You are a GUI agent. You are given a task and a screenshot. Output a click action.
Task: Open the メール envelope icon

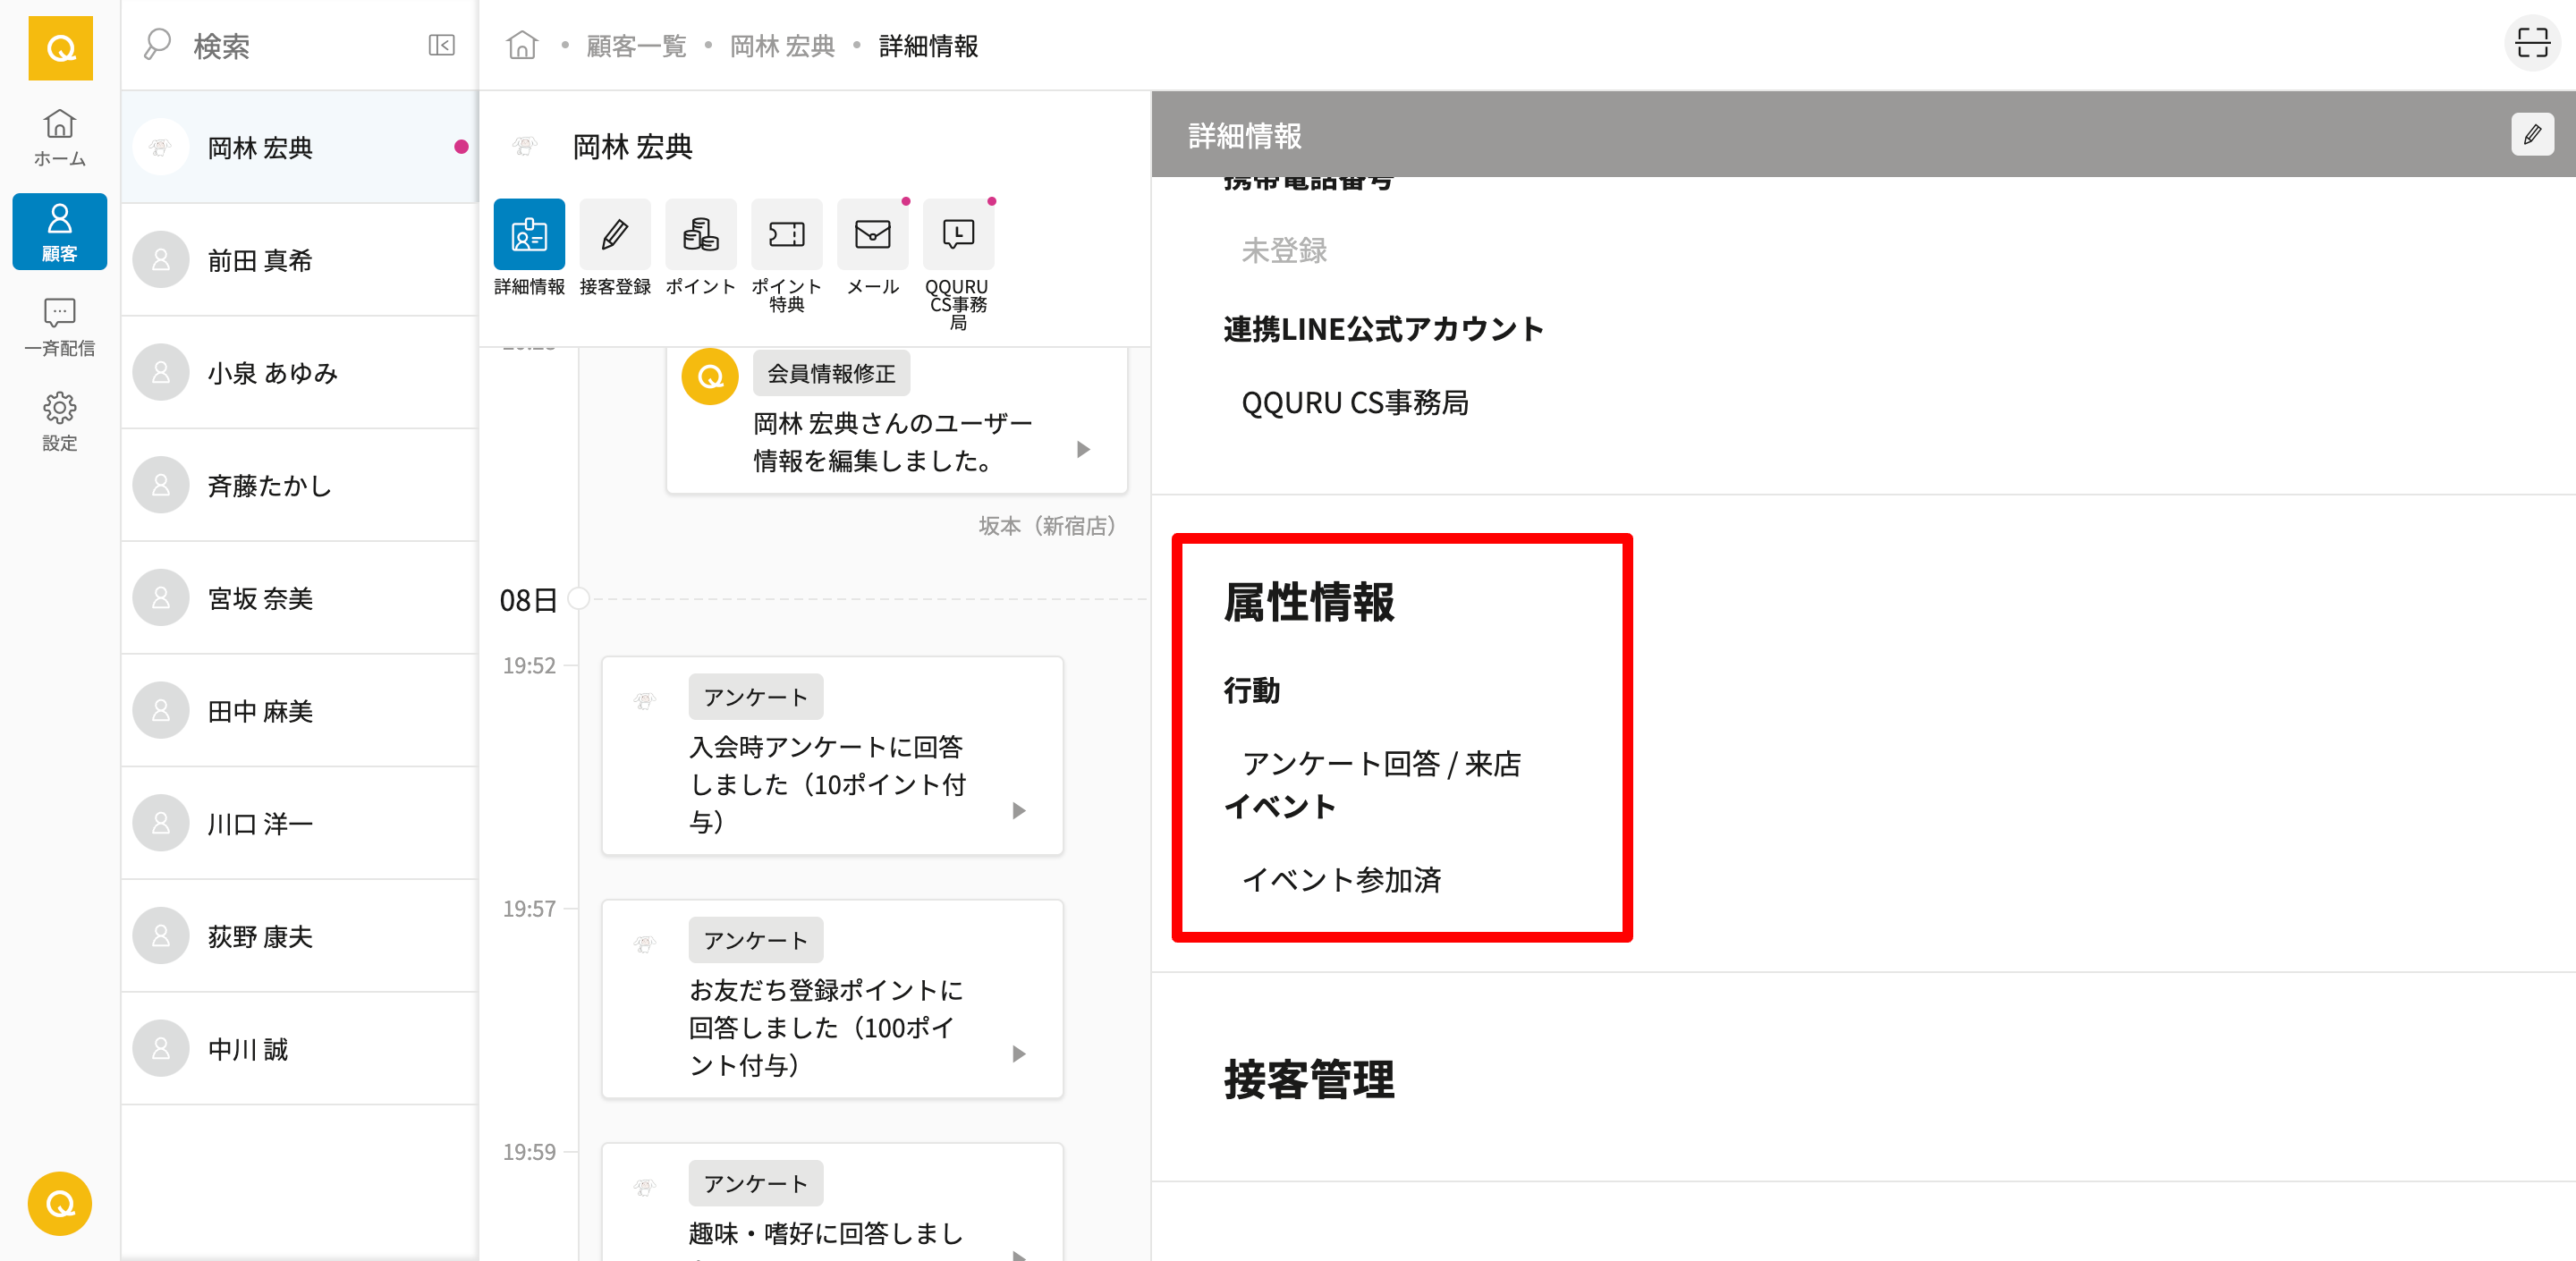click(872, 235)
